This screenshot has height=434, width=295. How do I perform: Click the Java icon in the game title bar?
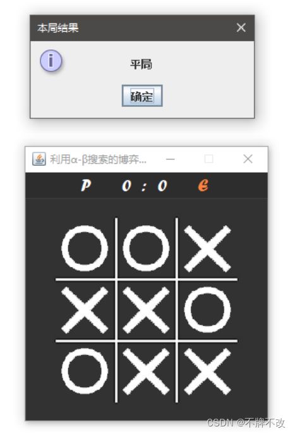(39, 159)
